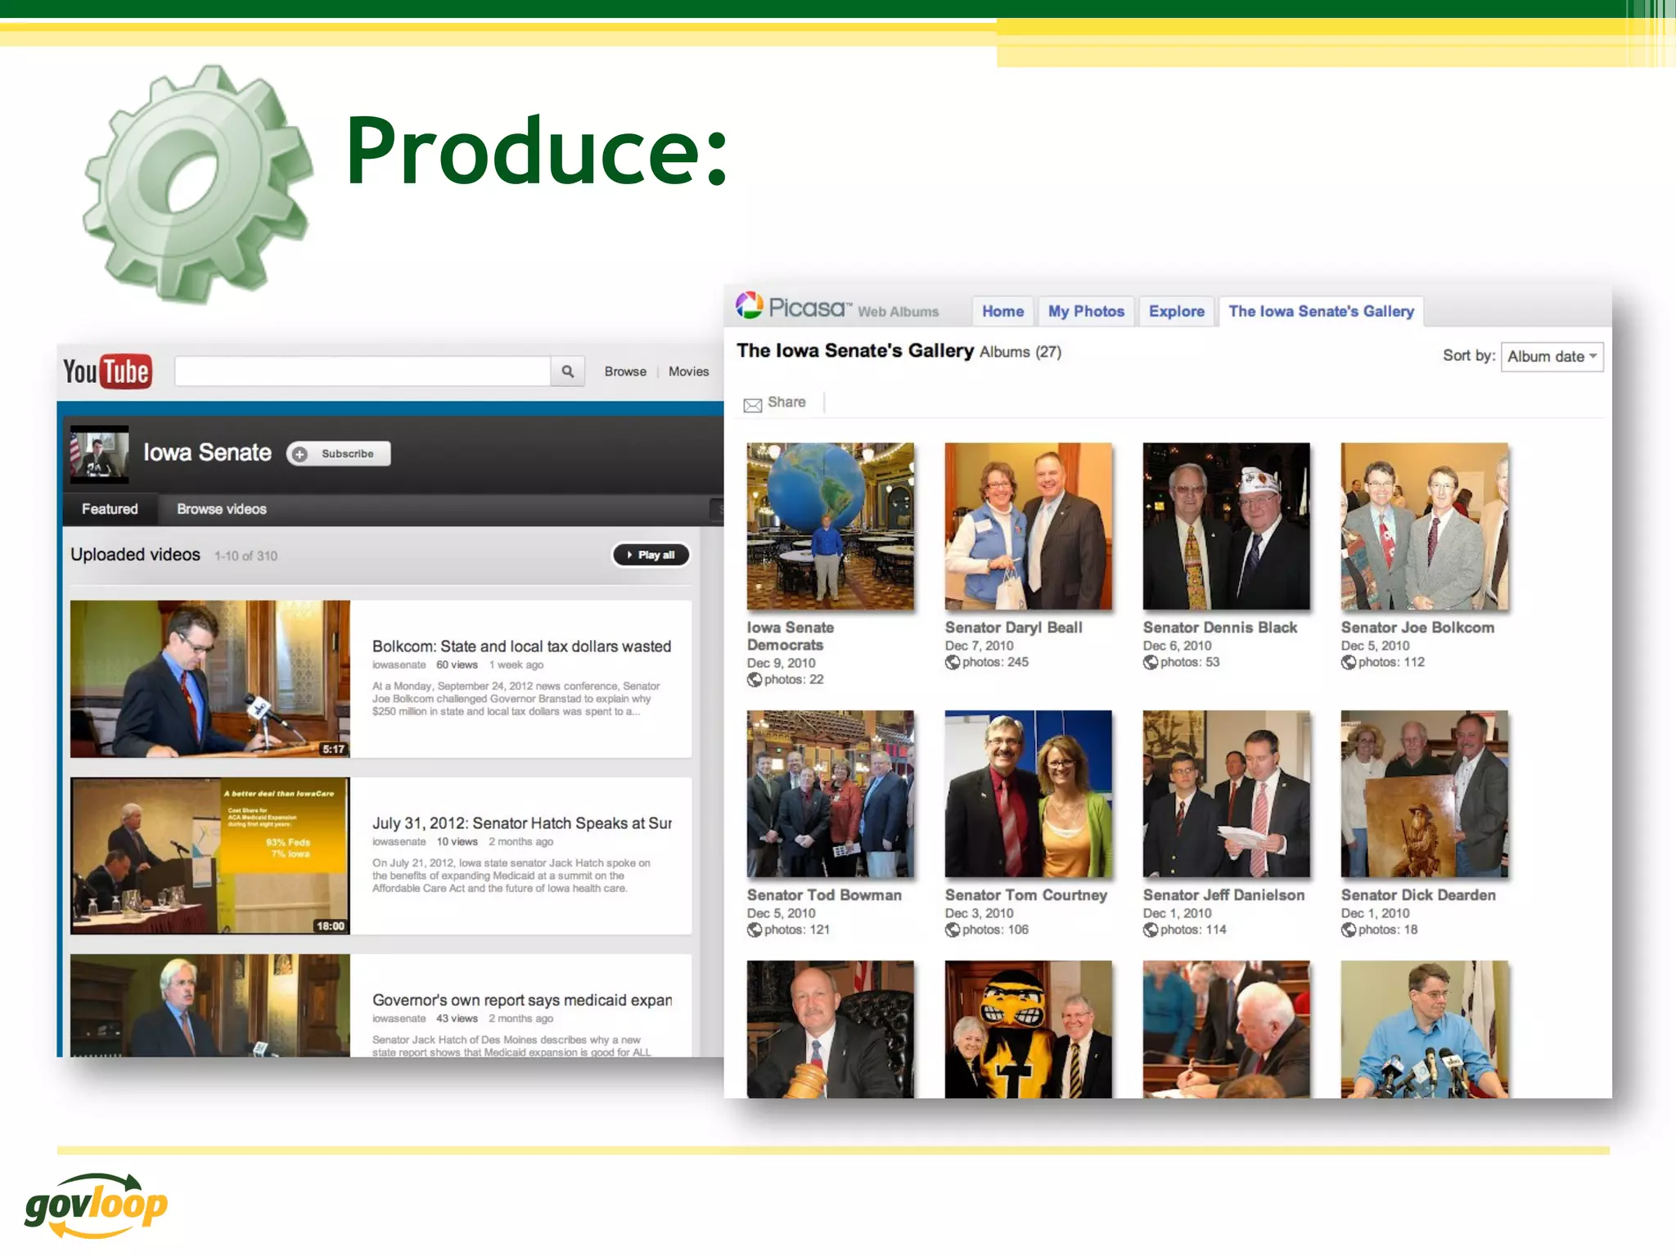
Task: Click globe icon beside photos: 121
Action: click(x=754, y=930)
